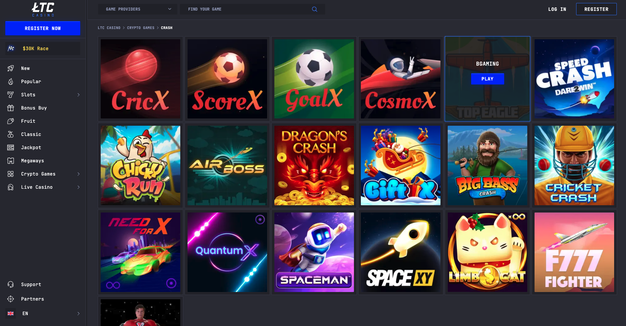
Task: Open the Spaceman game thumbnail
Action: coord(314,252)
